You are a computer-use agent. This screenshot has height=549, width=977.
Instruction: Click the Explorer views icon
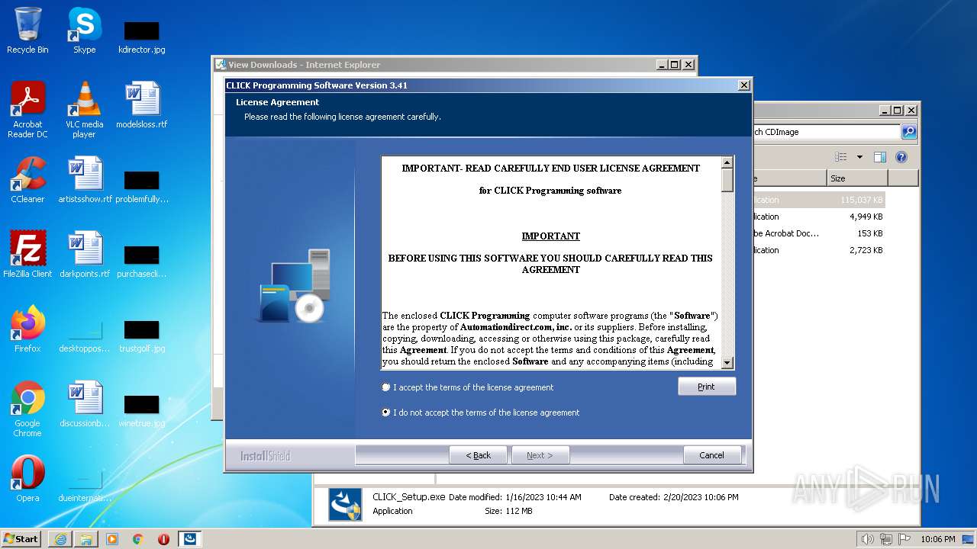point(840,157)
